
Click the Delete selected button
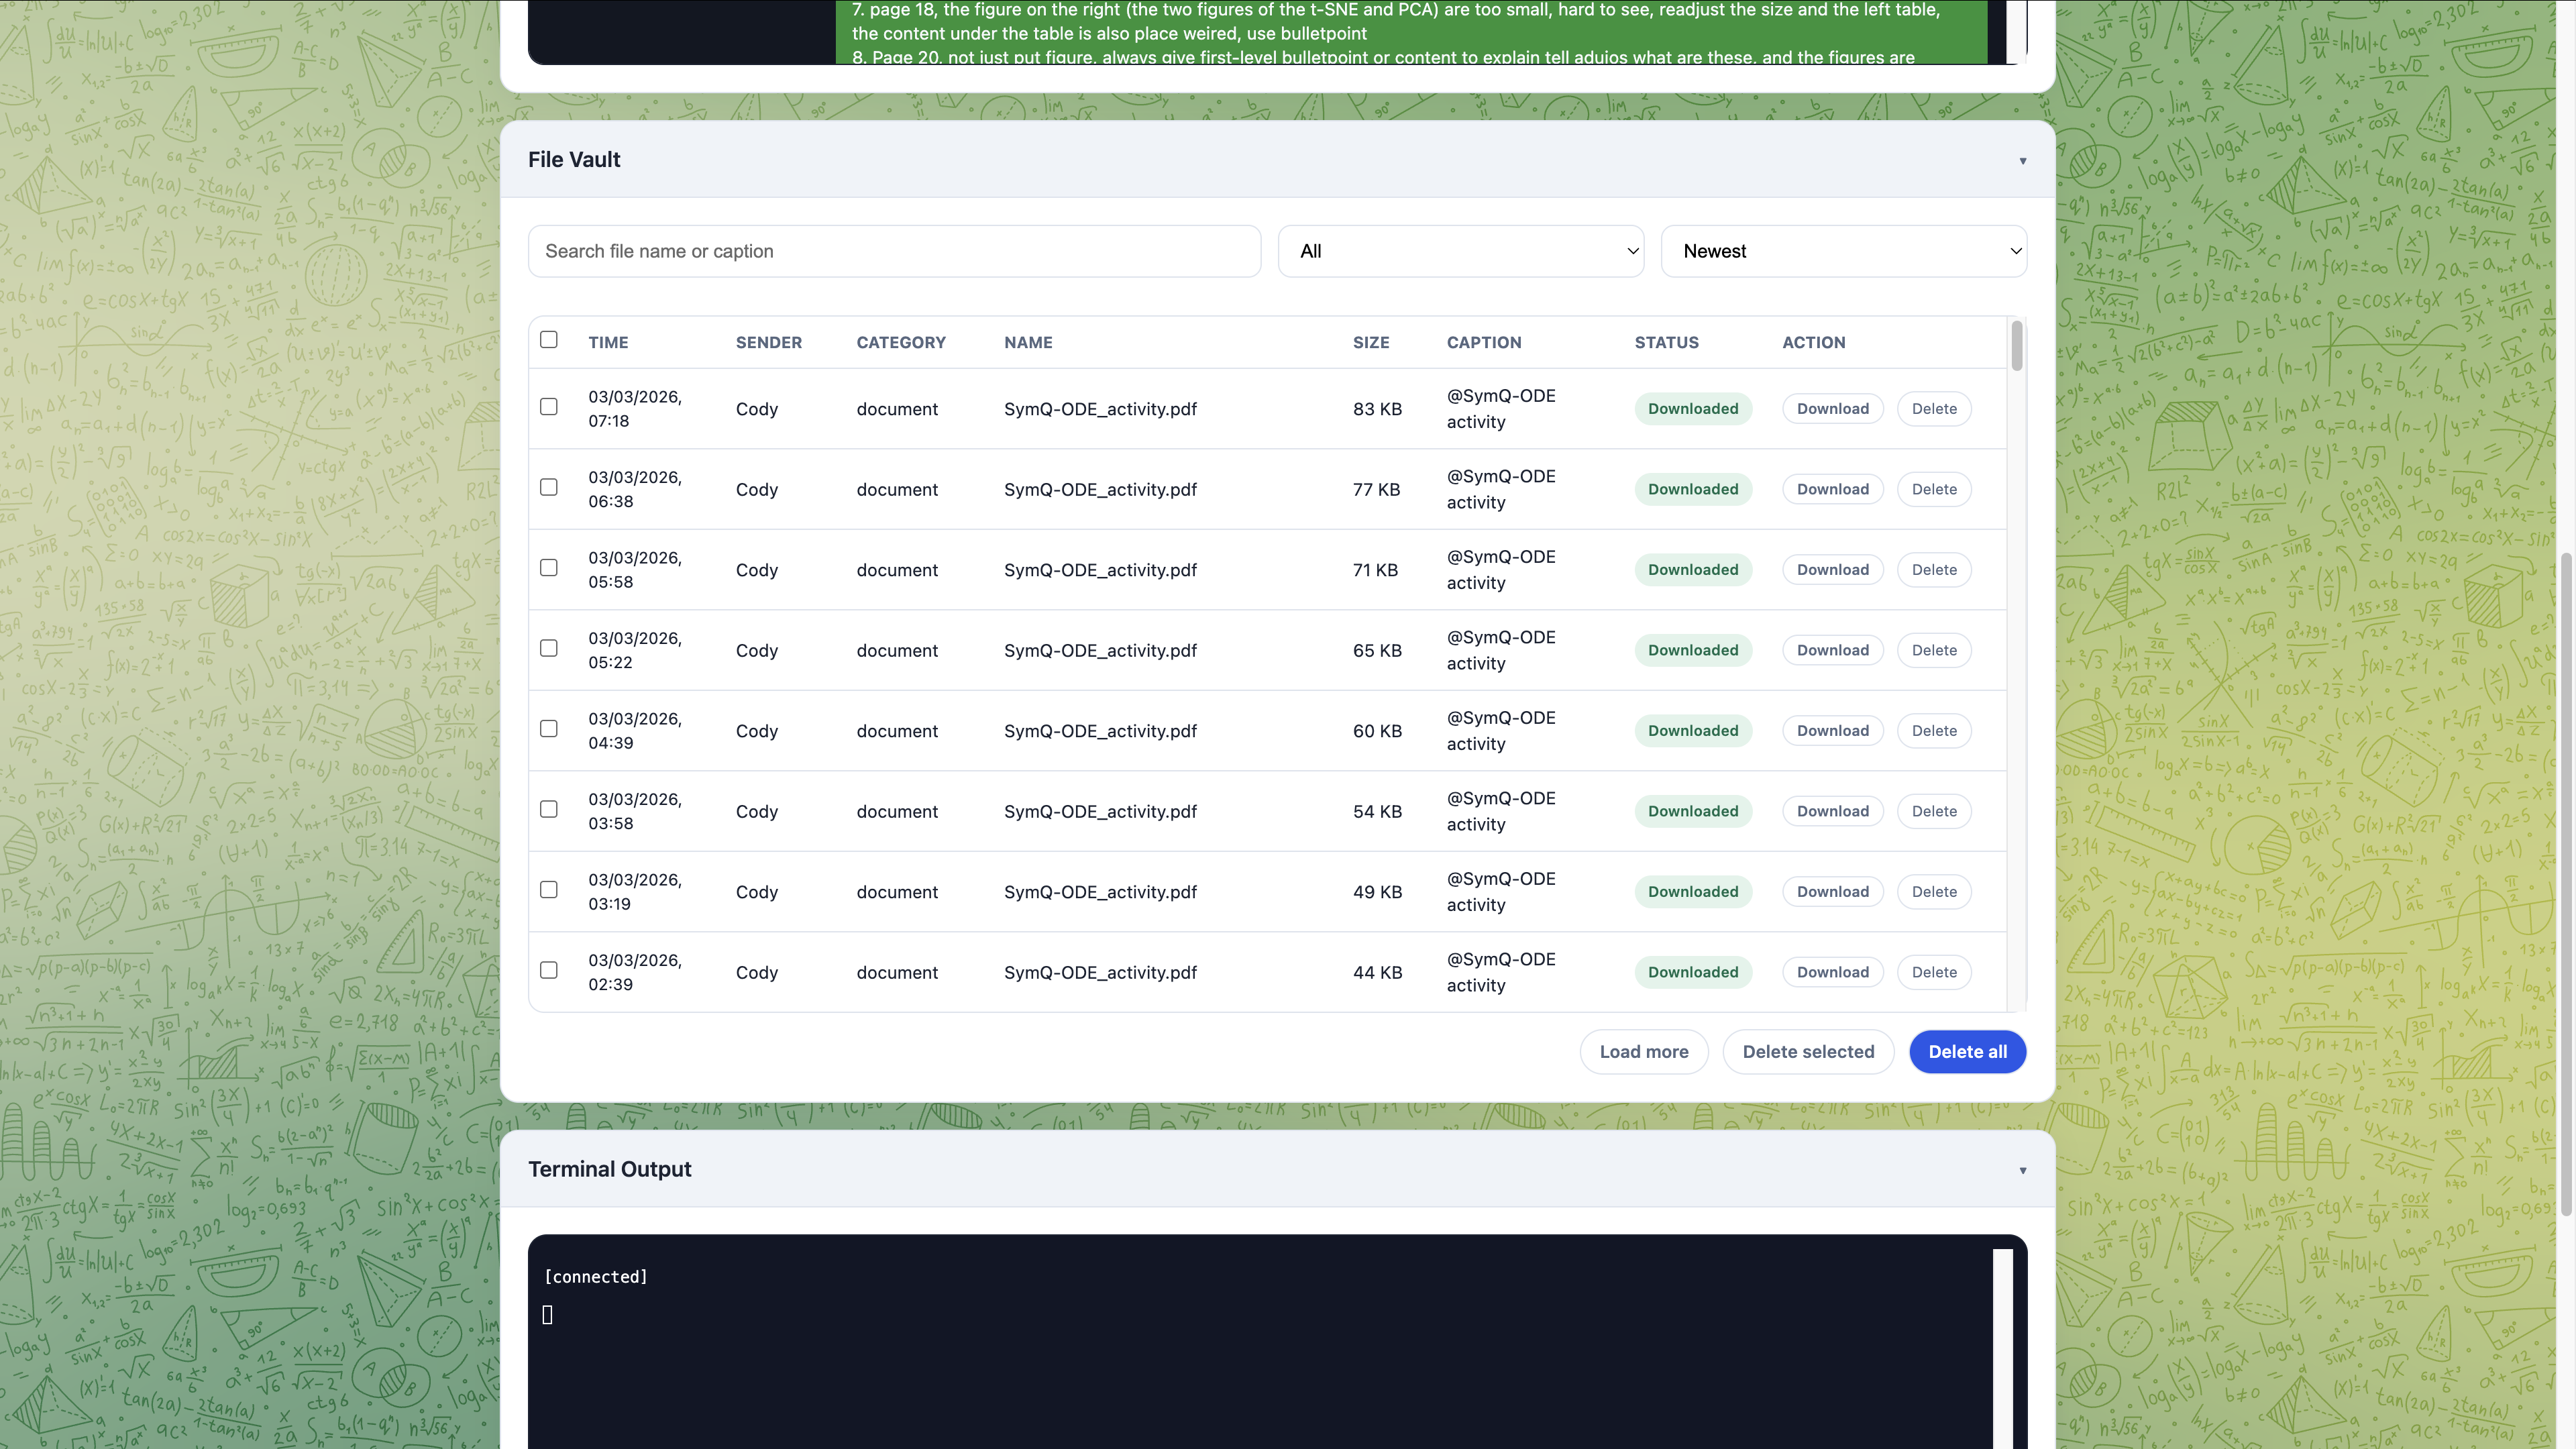tap(1808, 1052)
